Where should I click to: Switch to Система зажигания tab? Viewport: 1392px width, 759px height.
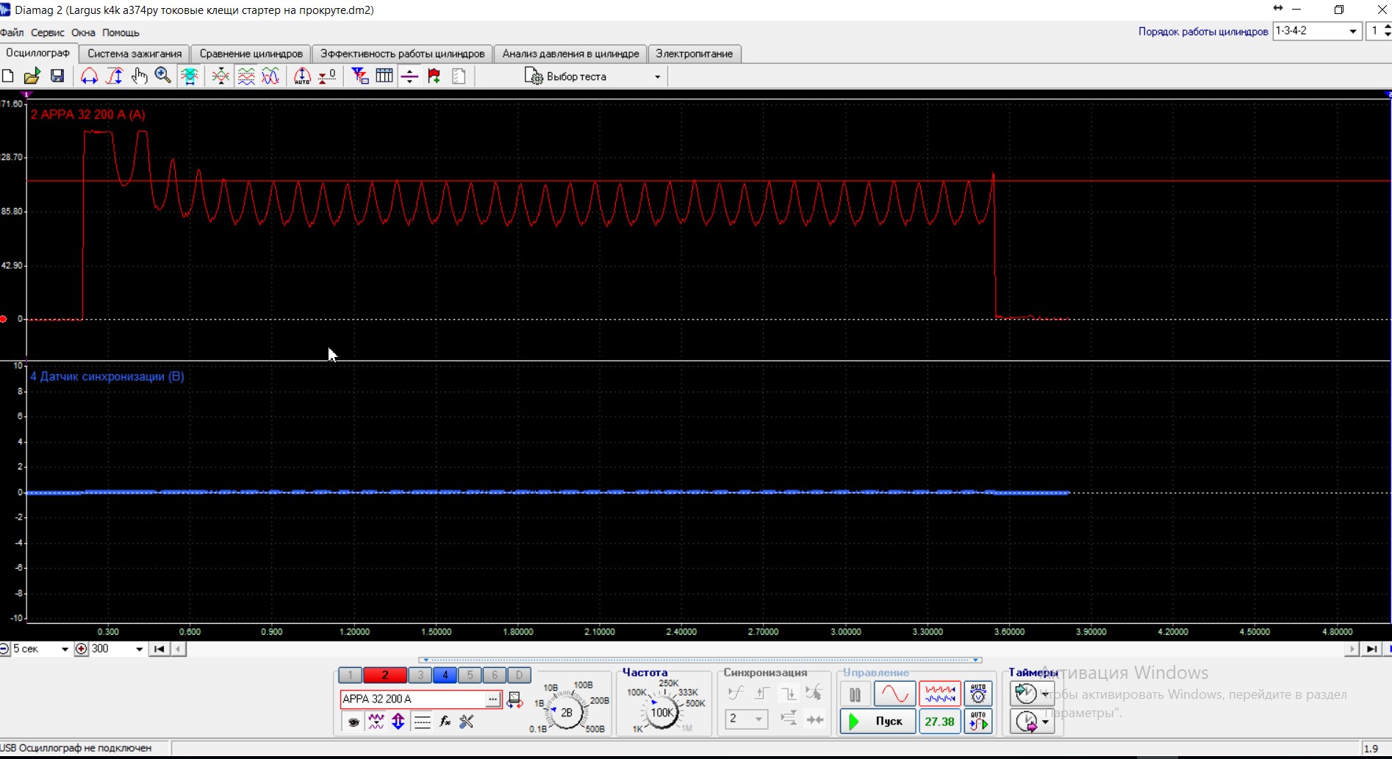tap(134, 54)
